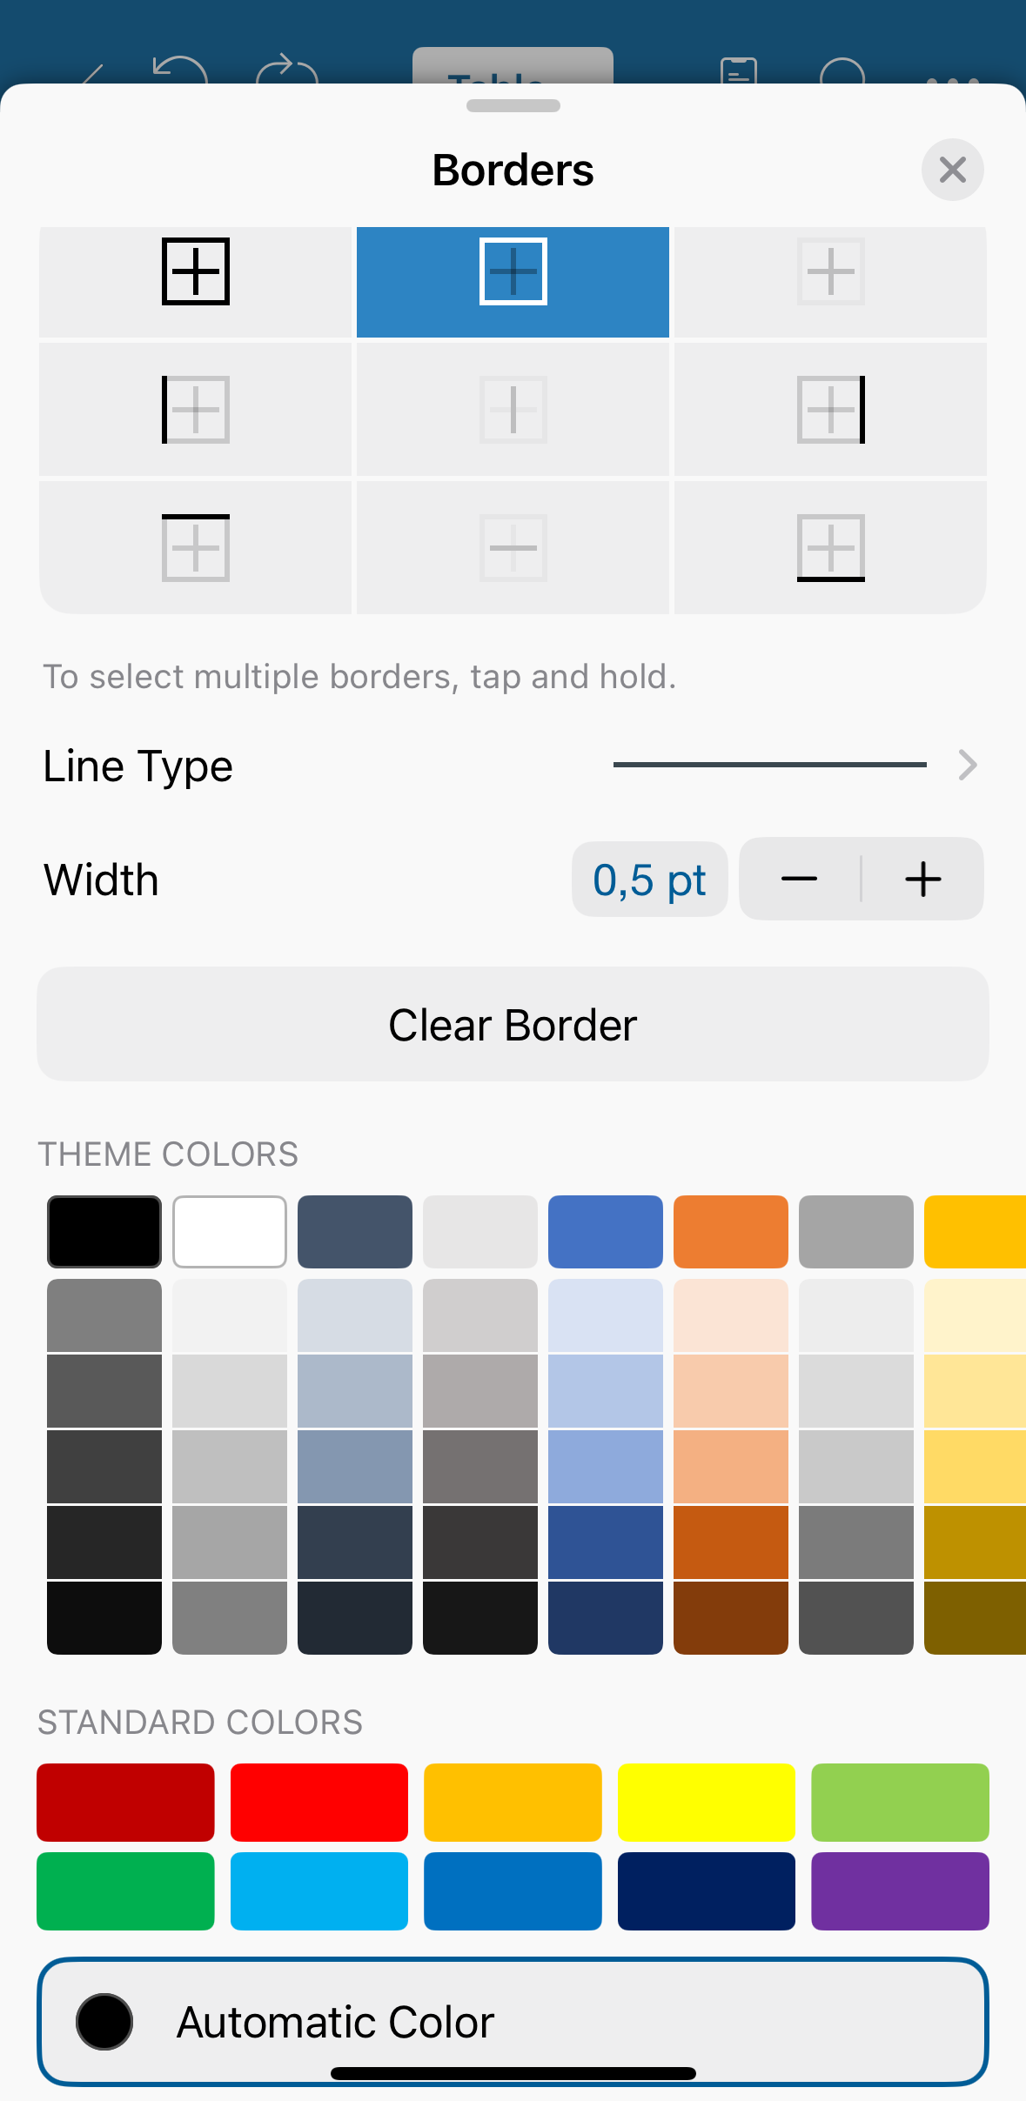The height and width of the screenshot is (2101, 1026).
Task: Pick the orange theme color swatch
Action: click(x=730, y=1231)
